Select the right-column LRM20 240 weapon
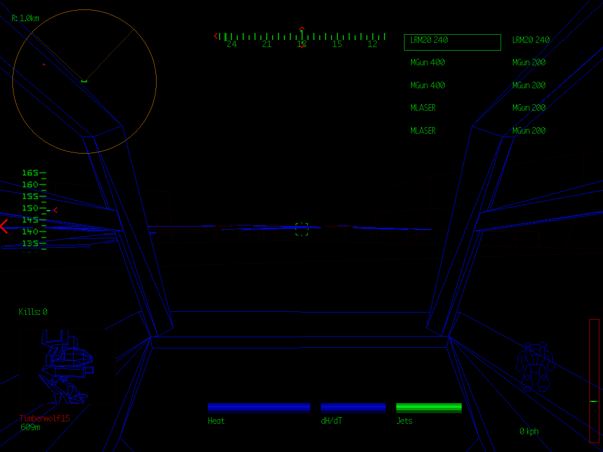Screen dimensions: 603x452 [531, 40]
